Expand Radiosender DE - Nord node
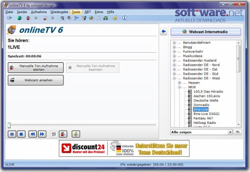The height and width of the screenshot is (172, 250). (x=174, y=65)
